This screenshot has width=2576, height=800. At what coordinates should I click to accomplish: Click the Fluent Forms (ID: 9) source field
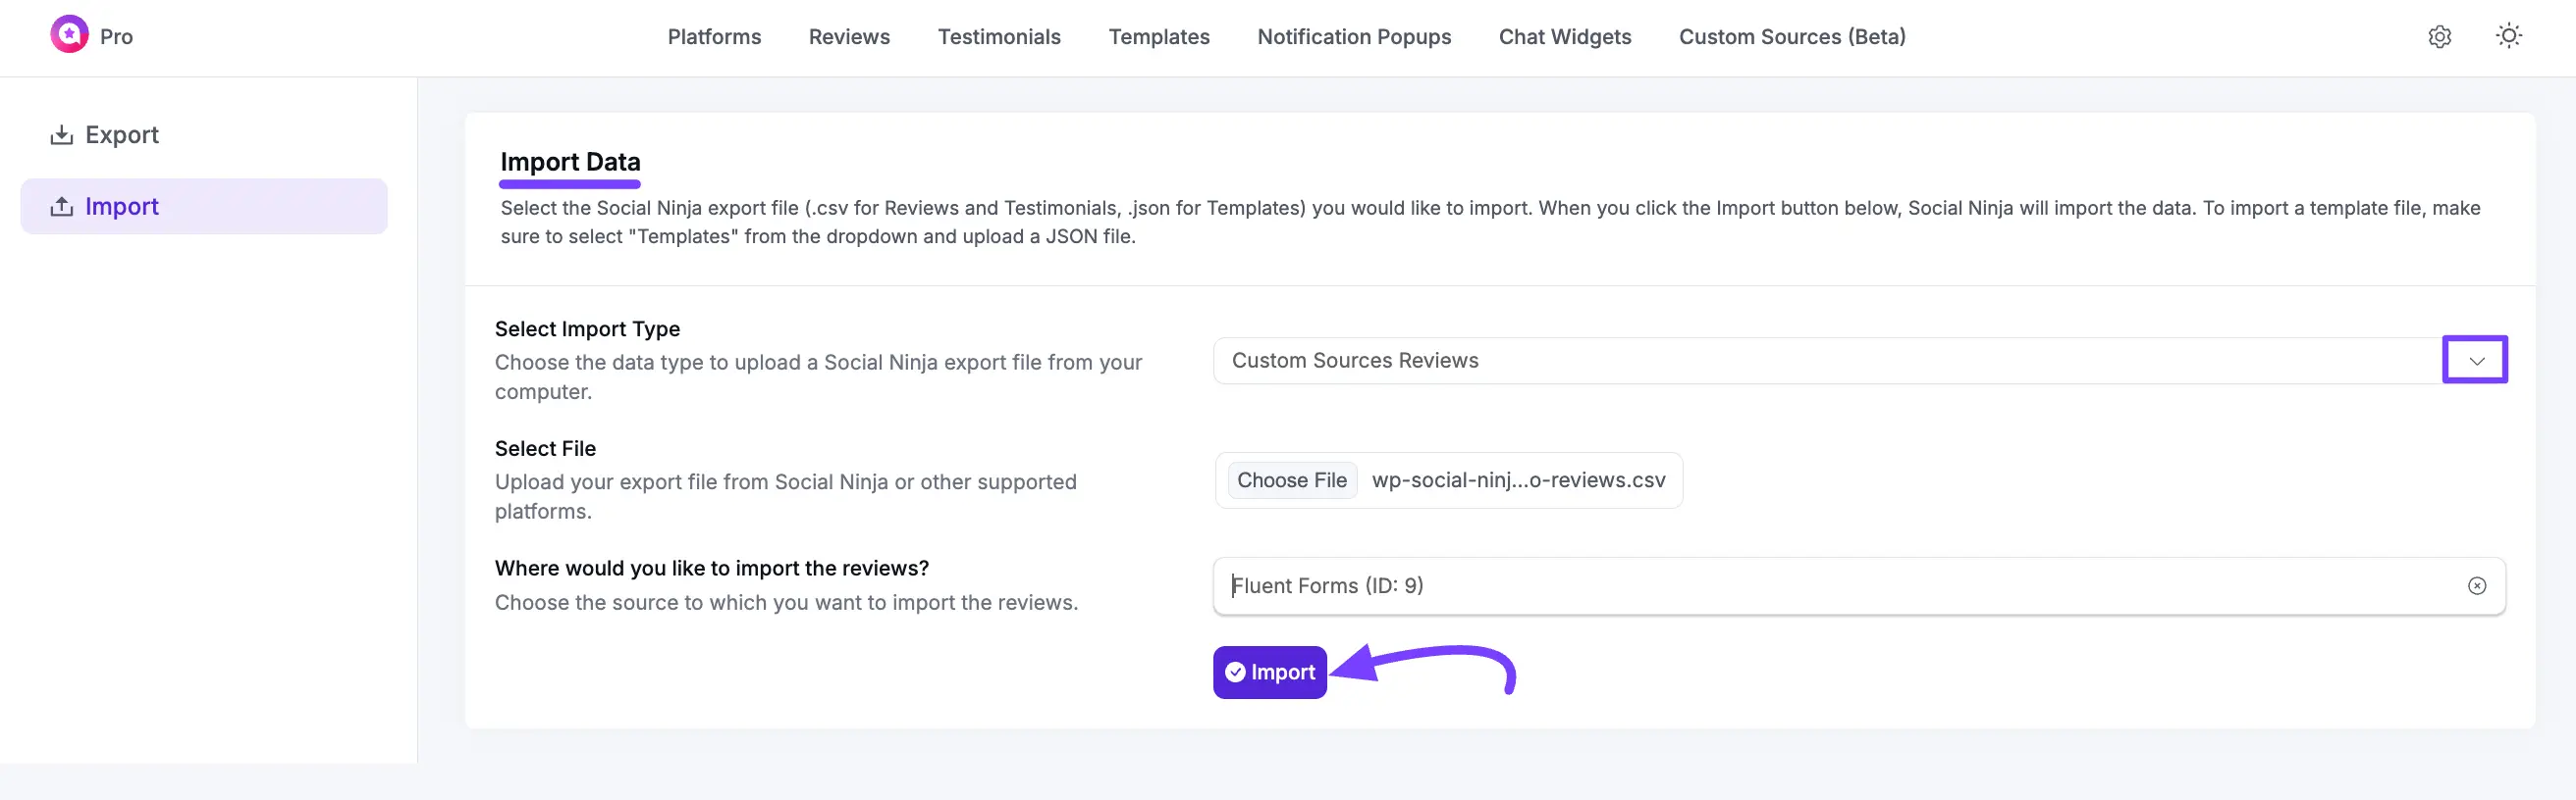(1859, 586)
